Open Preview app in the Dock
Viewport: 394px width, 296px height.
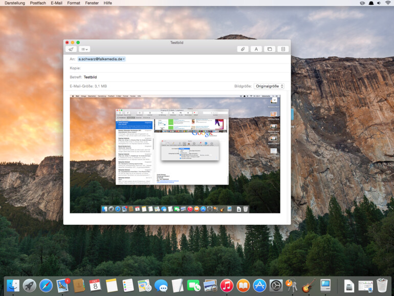point(210,286)
